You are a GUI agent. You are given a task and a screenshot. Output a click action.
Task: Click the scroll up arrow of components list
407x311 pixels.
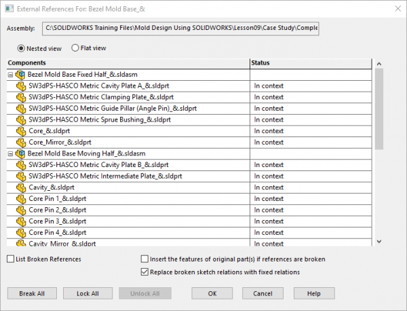point(379,64)
